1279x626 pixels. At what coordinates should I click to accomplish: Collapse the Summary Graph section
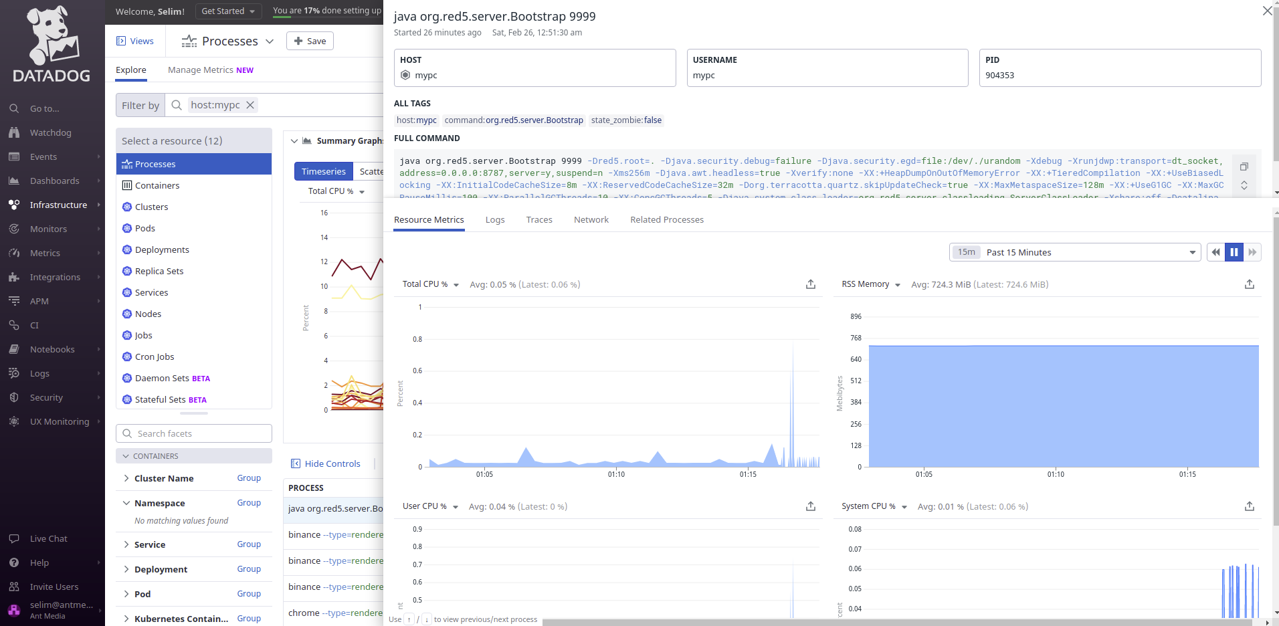[294, 141]
